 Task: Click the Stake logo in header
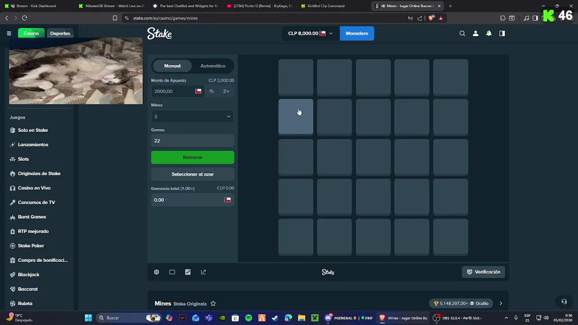click(159, 33)
